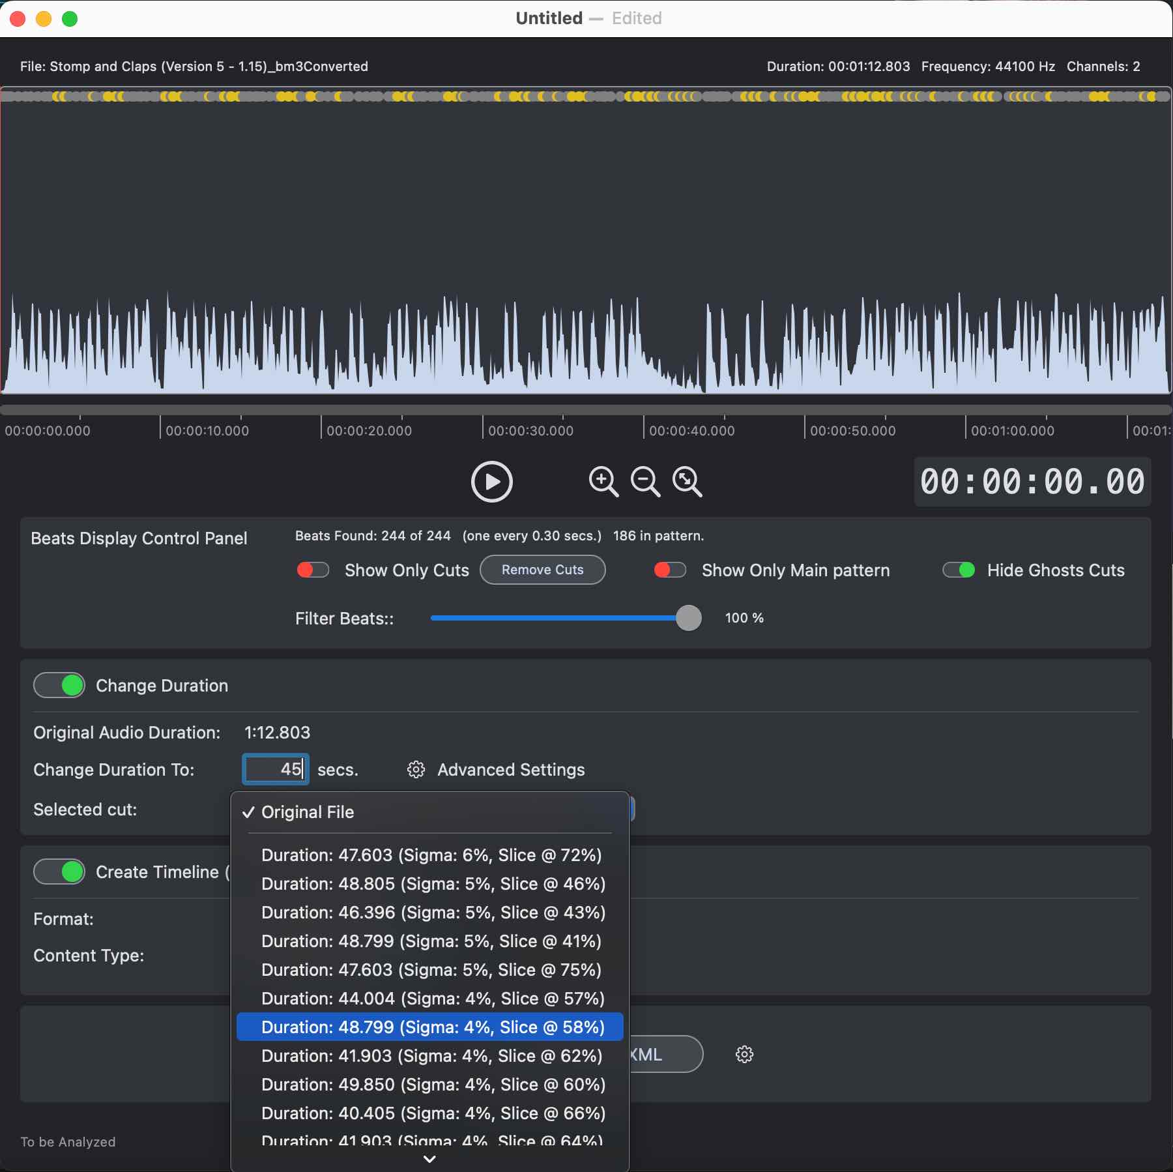
Task: Choose Duration 41.903 Slice @ 62%
Action: (430, 1056)
